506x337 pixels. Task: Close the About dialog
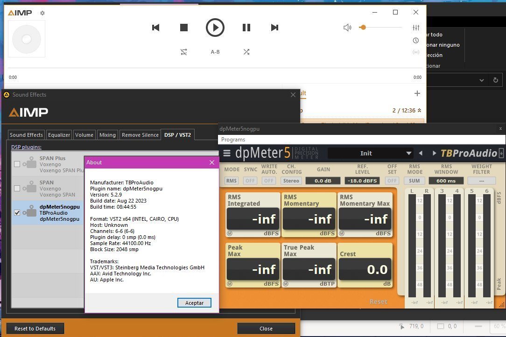coord(212,162)
